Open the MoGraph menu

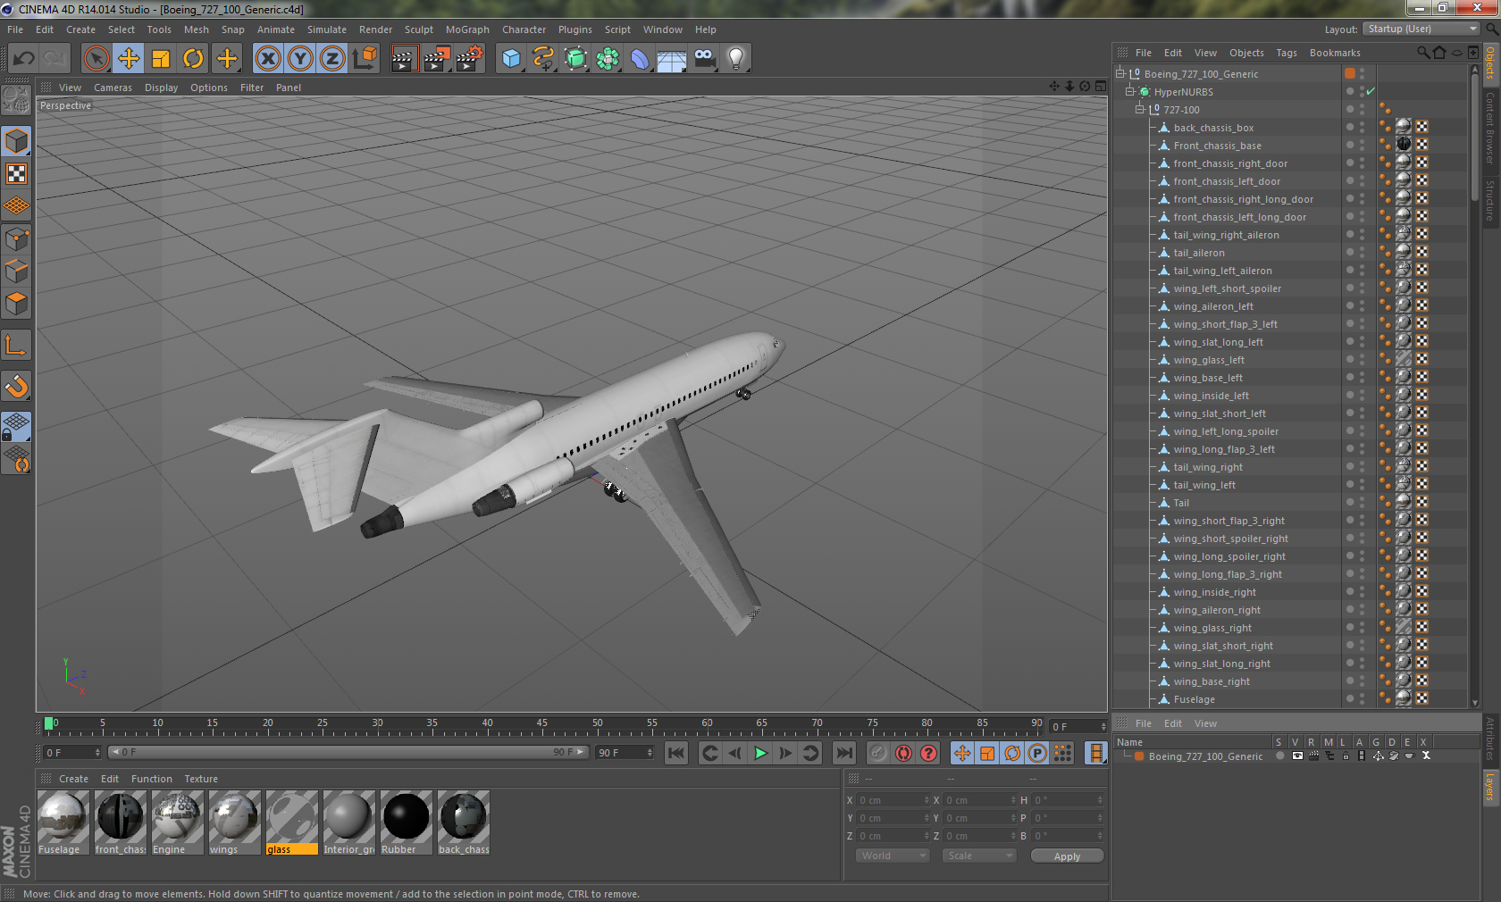coord(467,29)
